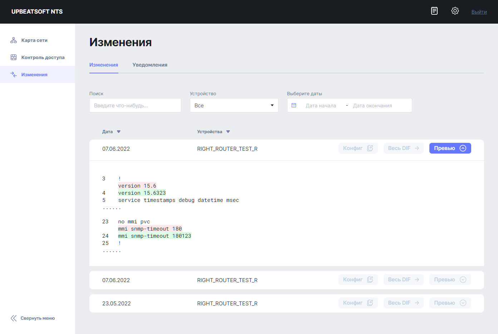The image size is (498, 334).
Task: Click RIGHT_ROUTER_TEST_R in 23.05.2022 row
Action: (227, 304)
